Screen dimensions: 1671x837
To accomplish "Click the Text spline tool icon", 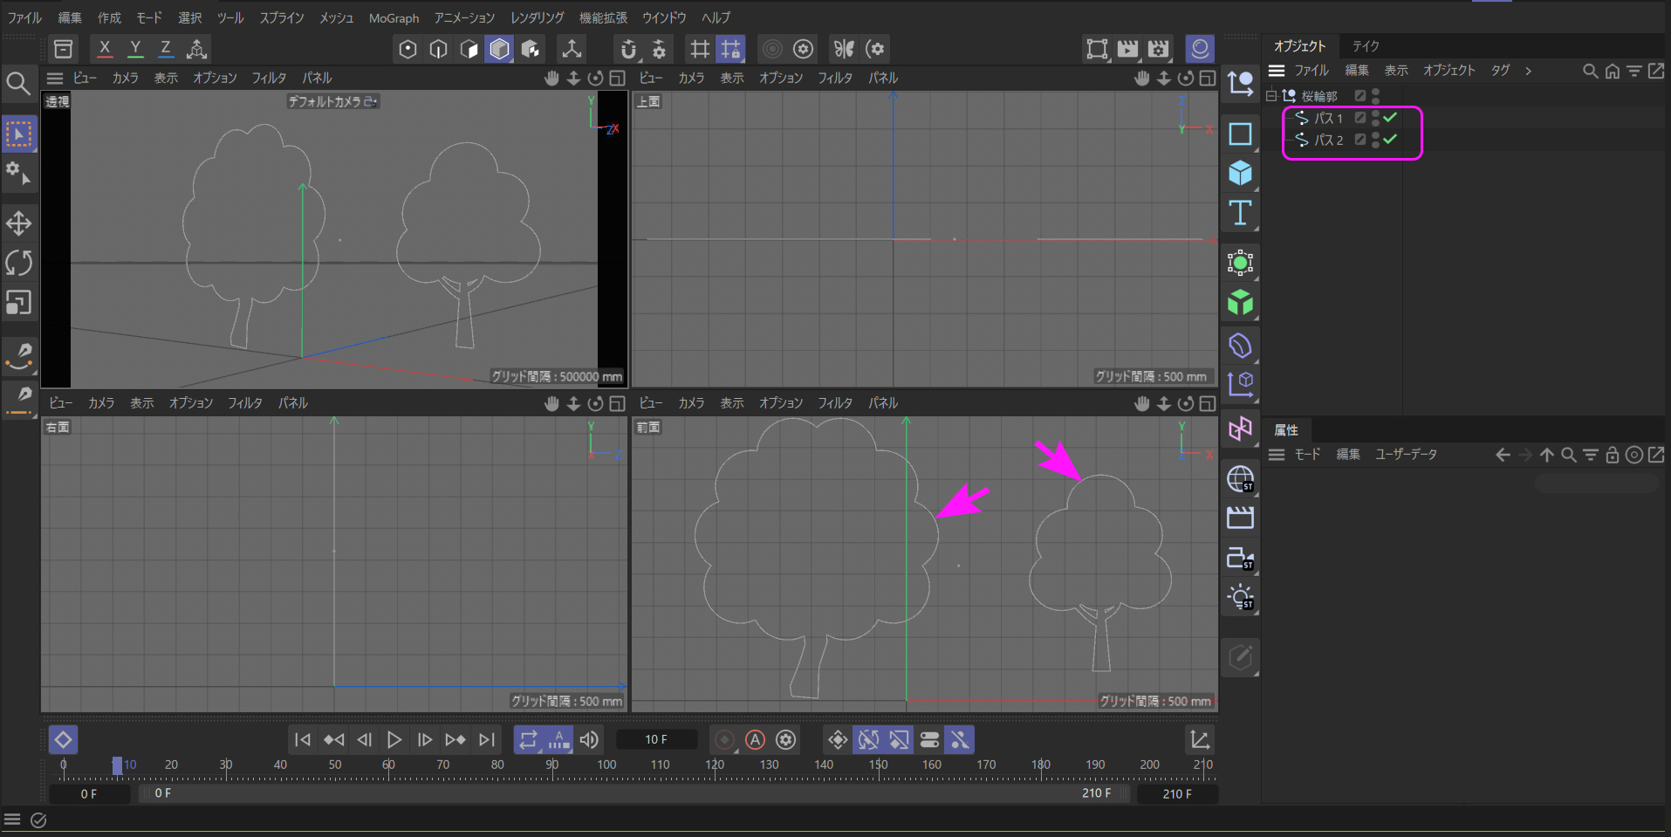I will click(1240, 213).
